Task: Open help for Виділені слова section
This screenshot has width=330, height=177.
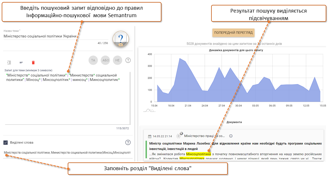Action: click(128, 142)
